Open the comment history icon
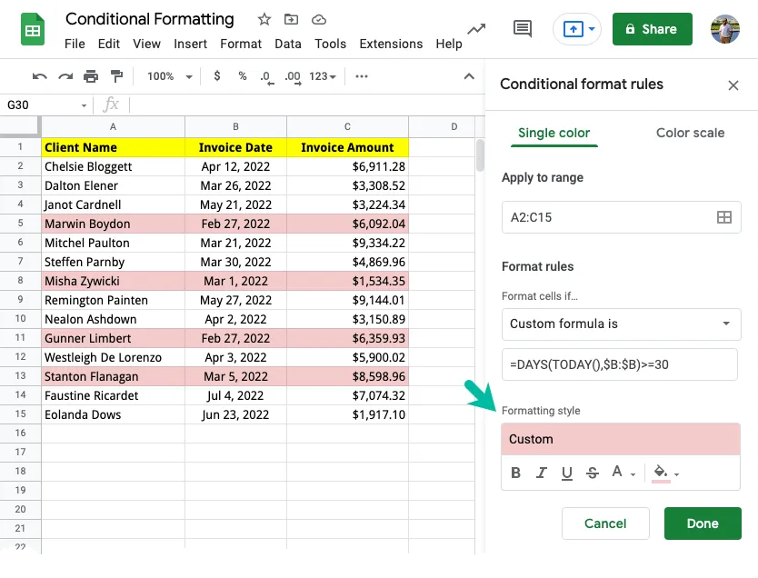The image size is (758, 578). point(523,28)
